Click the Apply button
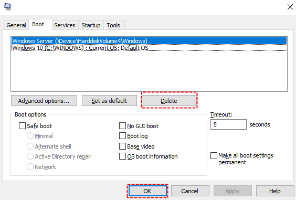This screenshot has width=296, height=200. (x=232, y=191)
